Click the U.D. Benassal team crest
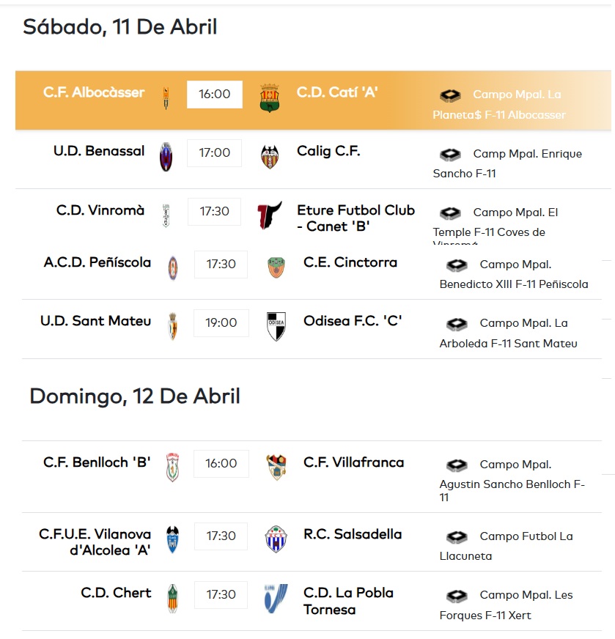This screenshot has width=615, height=639. coord(166,156)
